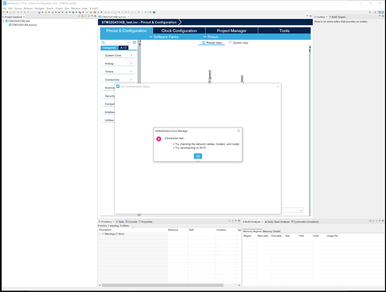386x292 pixels.
Task: Open the Edit menu
Action: point(10,8)
